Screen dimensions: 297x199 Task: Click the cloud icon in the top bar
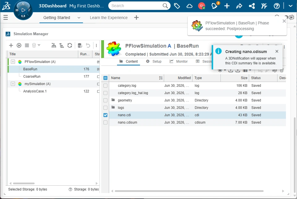[x=189, y=6]
